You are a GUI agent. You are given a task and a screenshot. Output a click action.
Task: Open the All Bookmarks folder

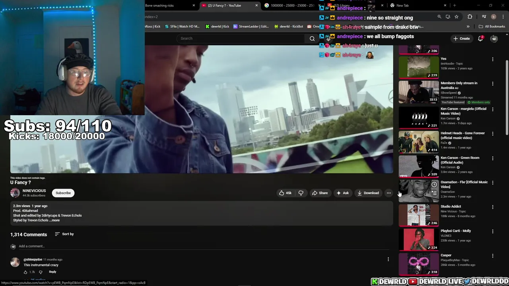pos(492,27)
